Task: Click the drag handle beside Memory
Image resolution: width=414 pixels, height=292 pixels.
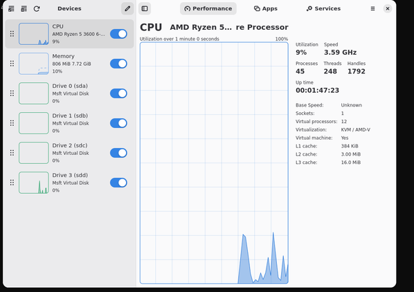Action: pyautogui.click(x=12, y=64)
